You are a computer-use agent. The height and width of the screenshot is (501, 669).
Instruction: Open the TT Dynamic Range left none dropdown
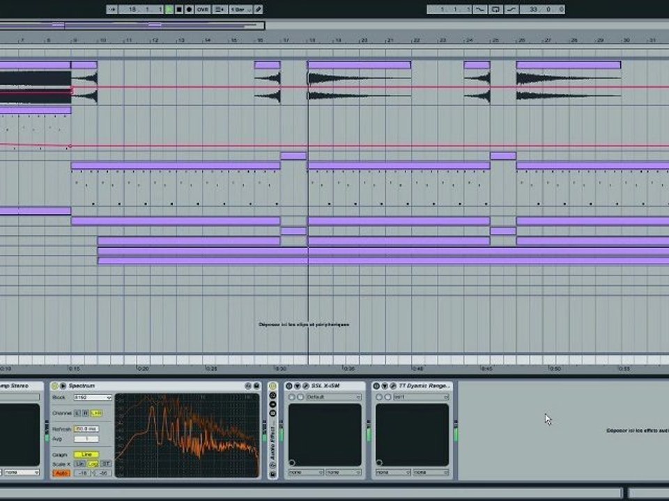click(x=393, y=472)
